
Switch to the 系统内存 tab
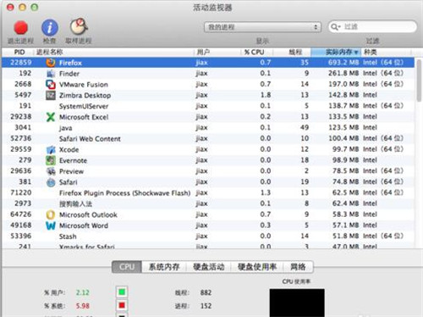(164, 267)
